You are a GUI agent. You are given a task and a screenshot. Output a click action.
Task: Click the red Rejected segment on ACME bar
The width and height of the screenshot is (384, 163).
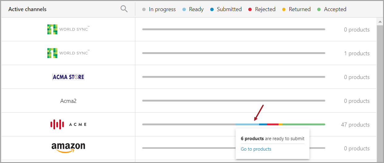[x=273, y=124]
